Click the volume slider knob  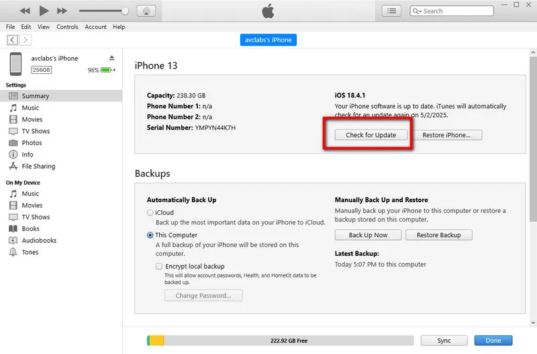(125, 11)
